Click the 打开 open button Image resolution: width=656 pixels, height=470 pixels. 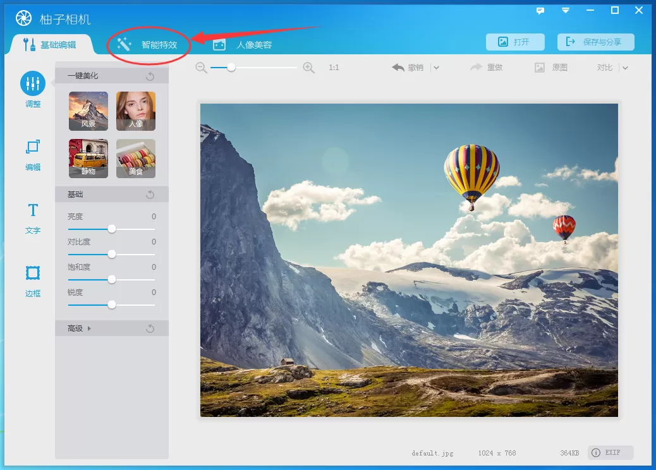tap(515, 42)
